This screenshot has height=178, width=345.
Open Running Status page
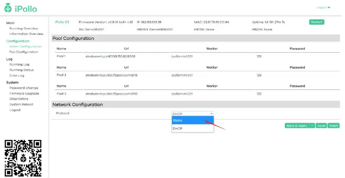point(22,70)
